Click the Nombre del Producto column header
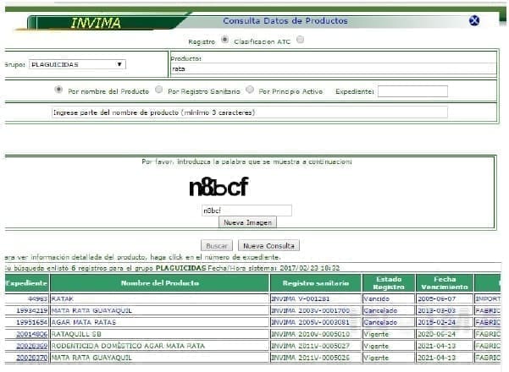509x372 pixels. click(x=160, y=283)
